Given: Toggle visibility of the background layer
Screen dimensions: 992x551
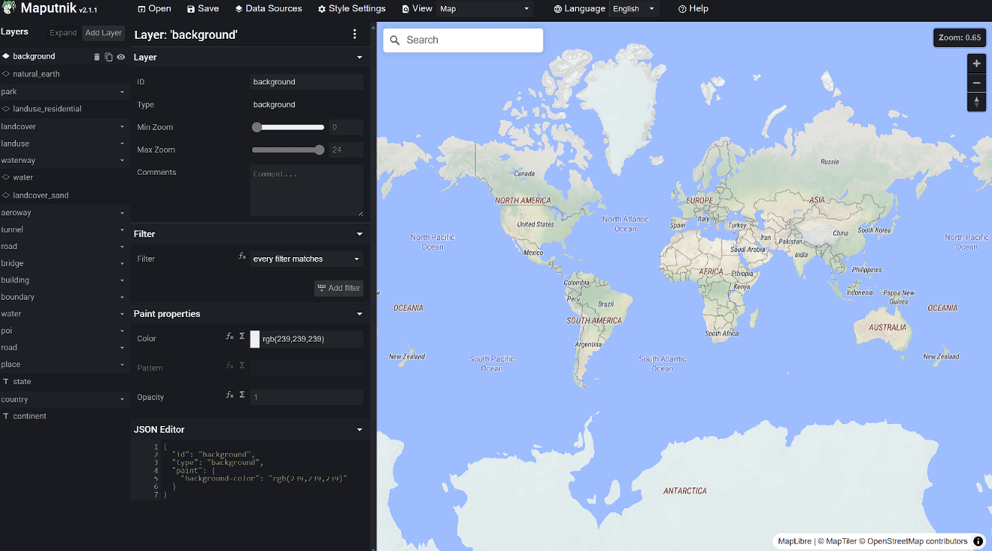Looking at the screenshot, I should [120, 57].
